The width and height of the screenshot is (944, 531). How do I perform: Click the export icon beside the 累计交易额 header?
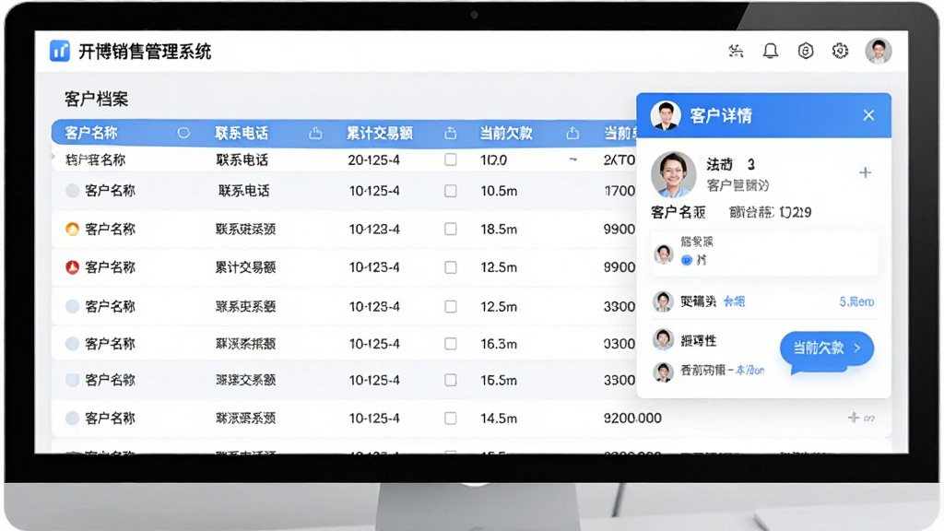pos(450,133)
